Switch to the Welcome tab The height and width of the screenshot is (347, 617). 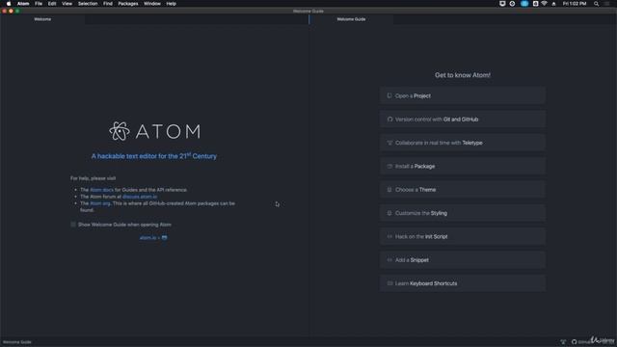point(42,19)
